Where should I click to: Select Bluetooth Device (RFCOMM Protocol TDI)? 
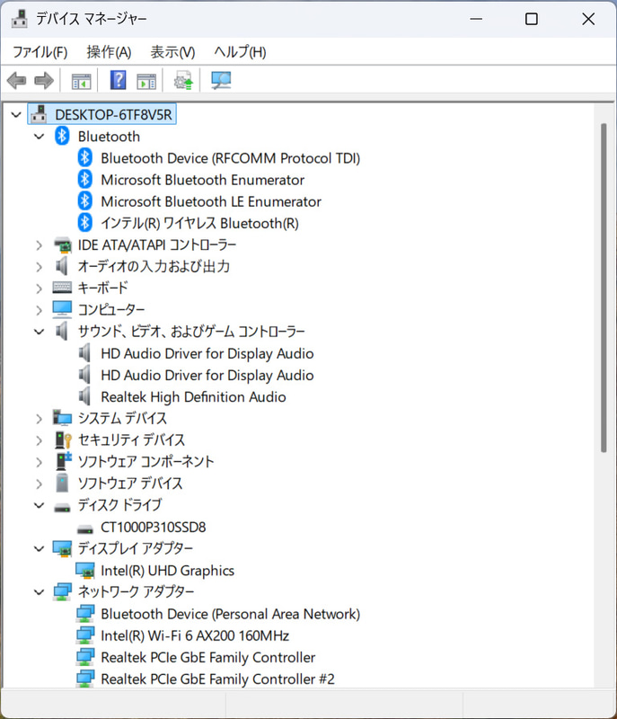(x=231, y=158)
